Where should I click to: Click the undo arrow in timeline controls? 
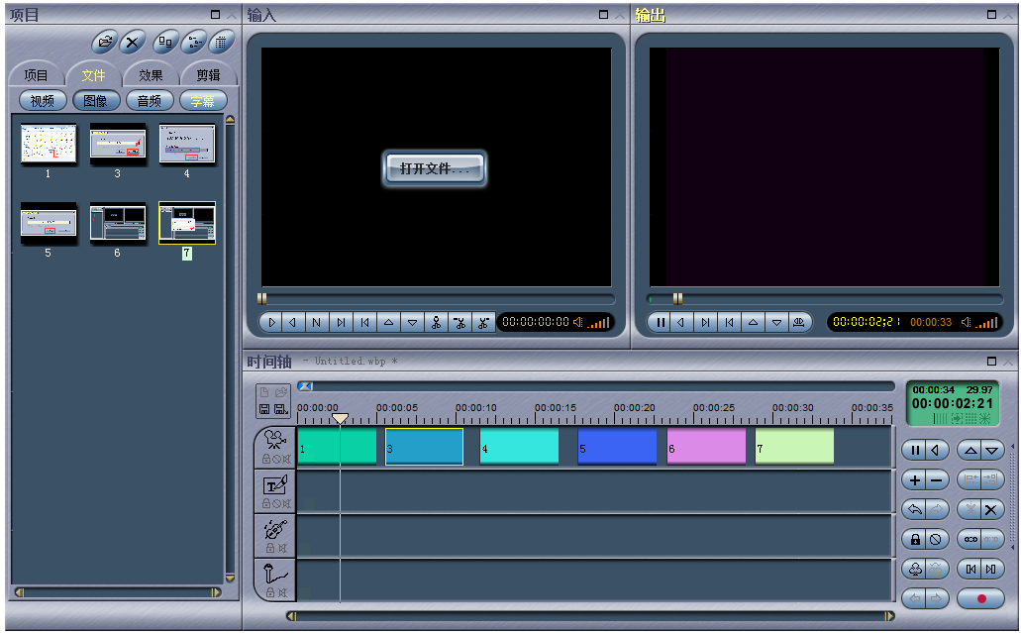(913, 509)
